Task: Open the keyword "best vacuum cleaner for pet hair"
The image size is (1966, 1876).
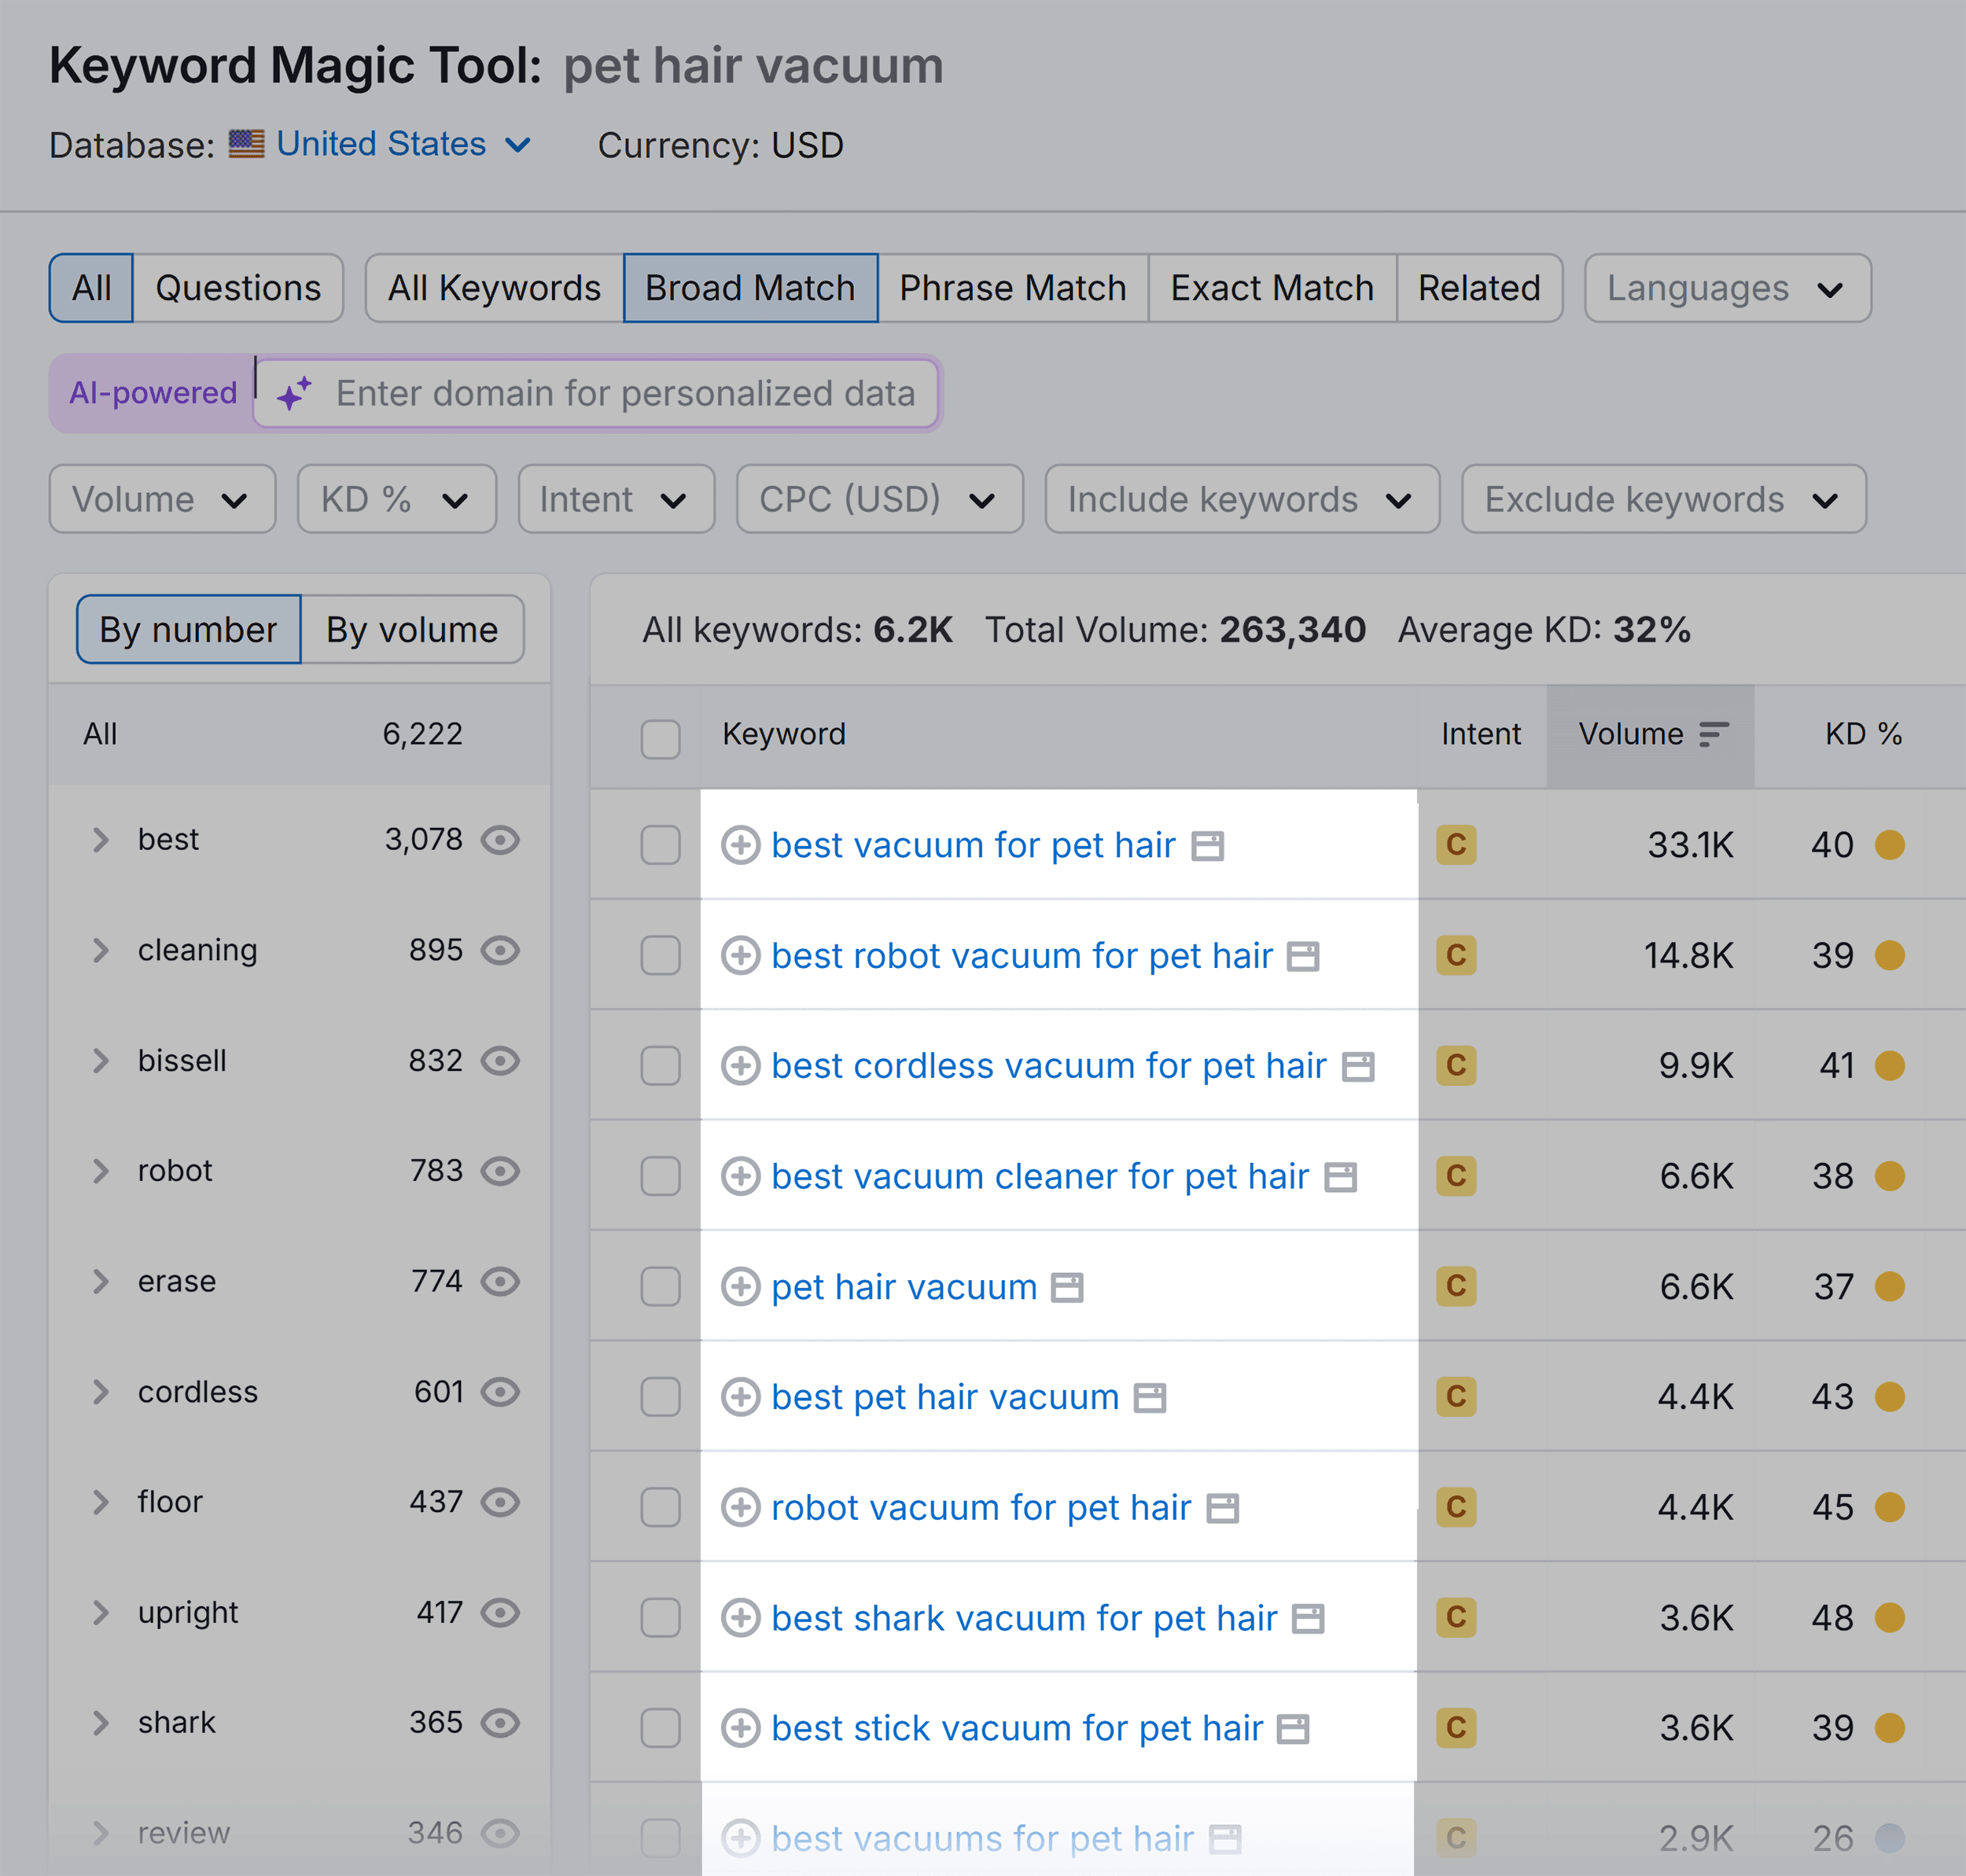Action: coord(1040,1176)
